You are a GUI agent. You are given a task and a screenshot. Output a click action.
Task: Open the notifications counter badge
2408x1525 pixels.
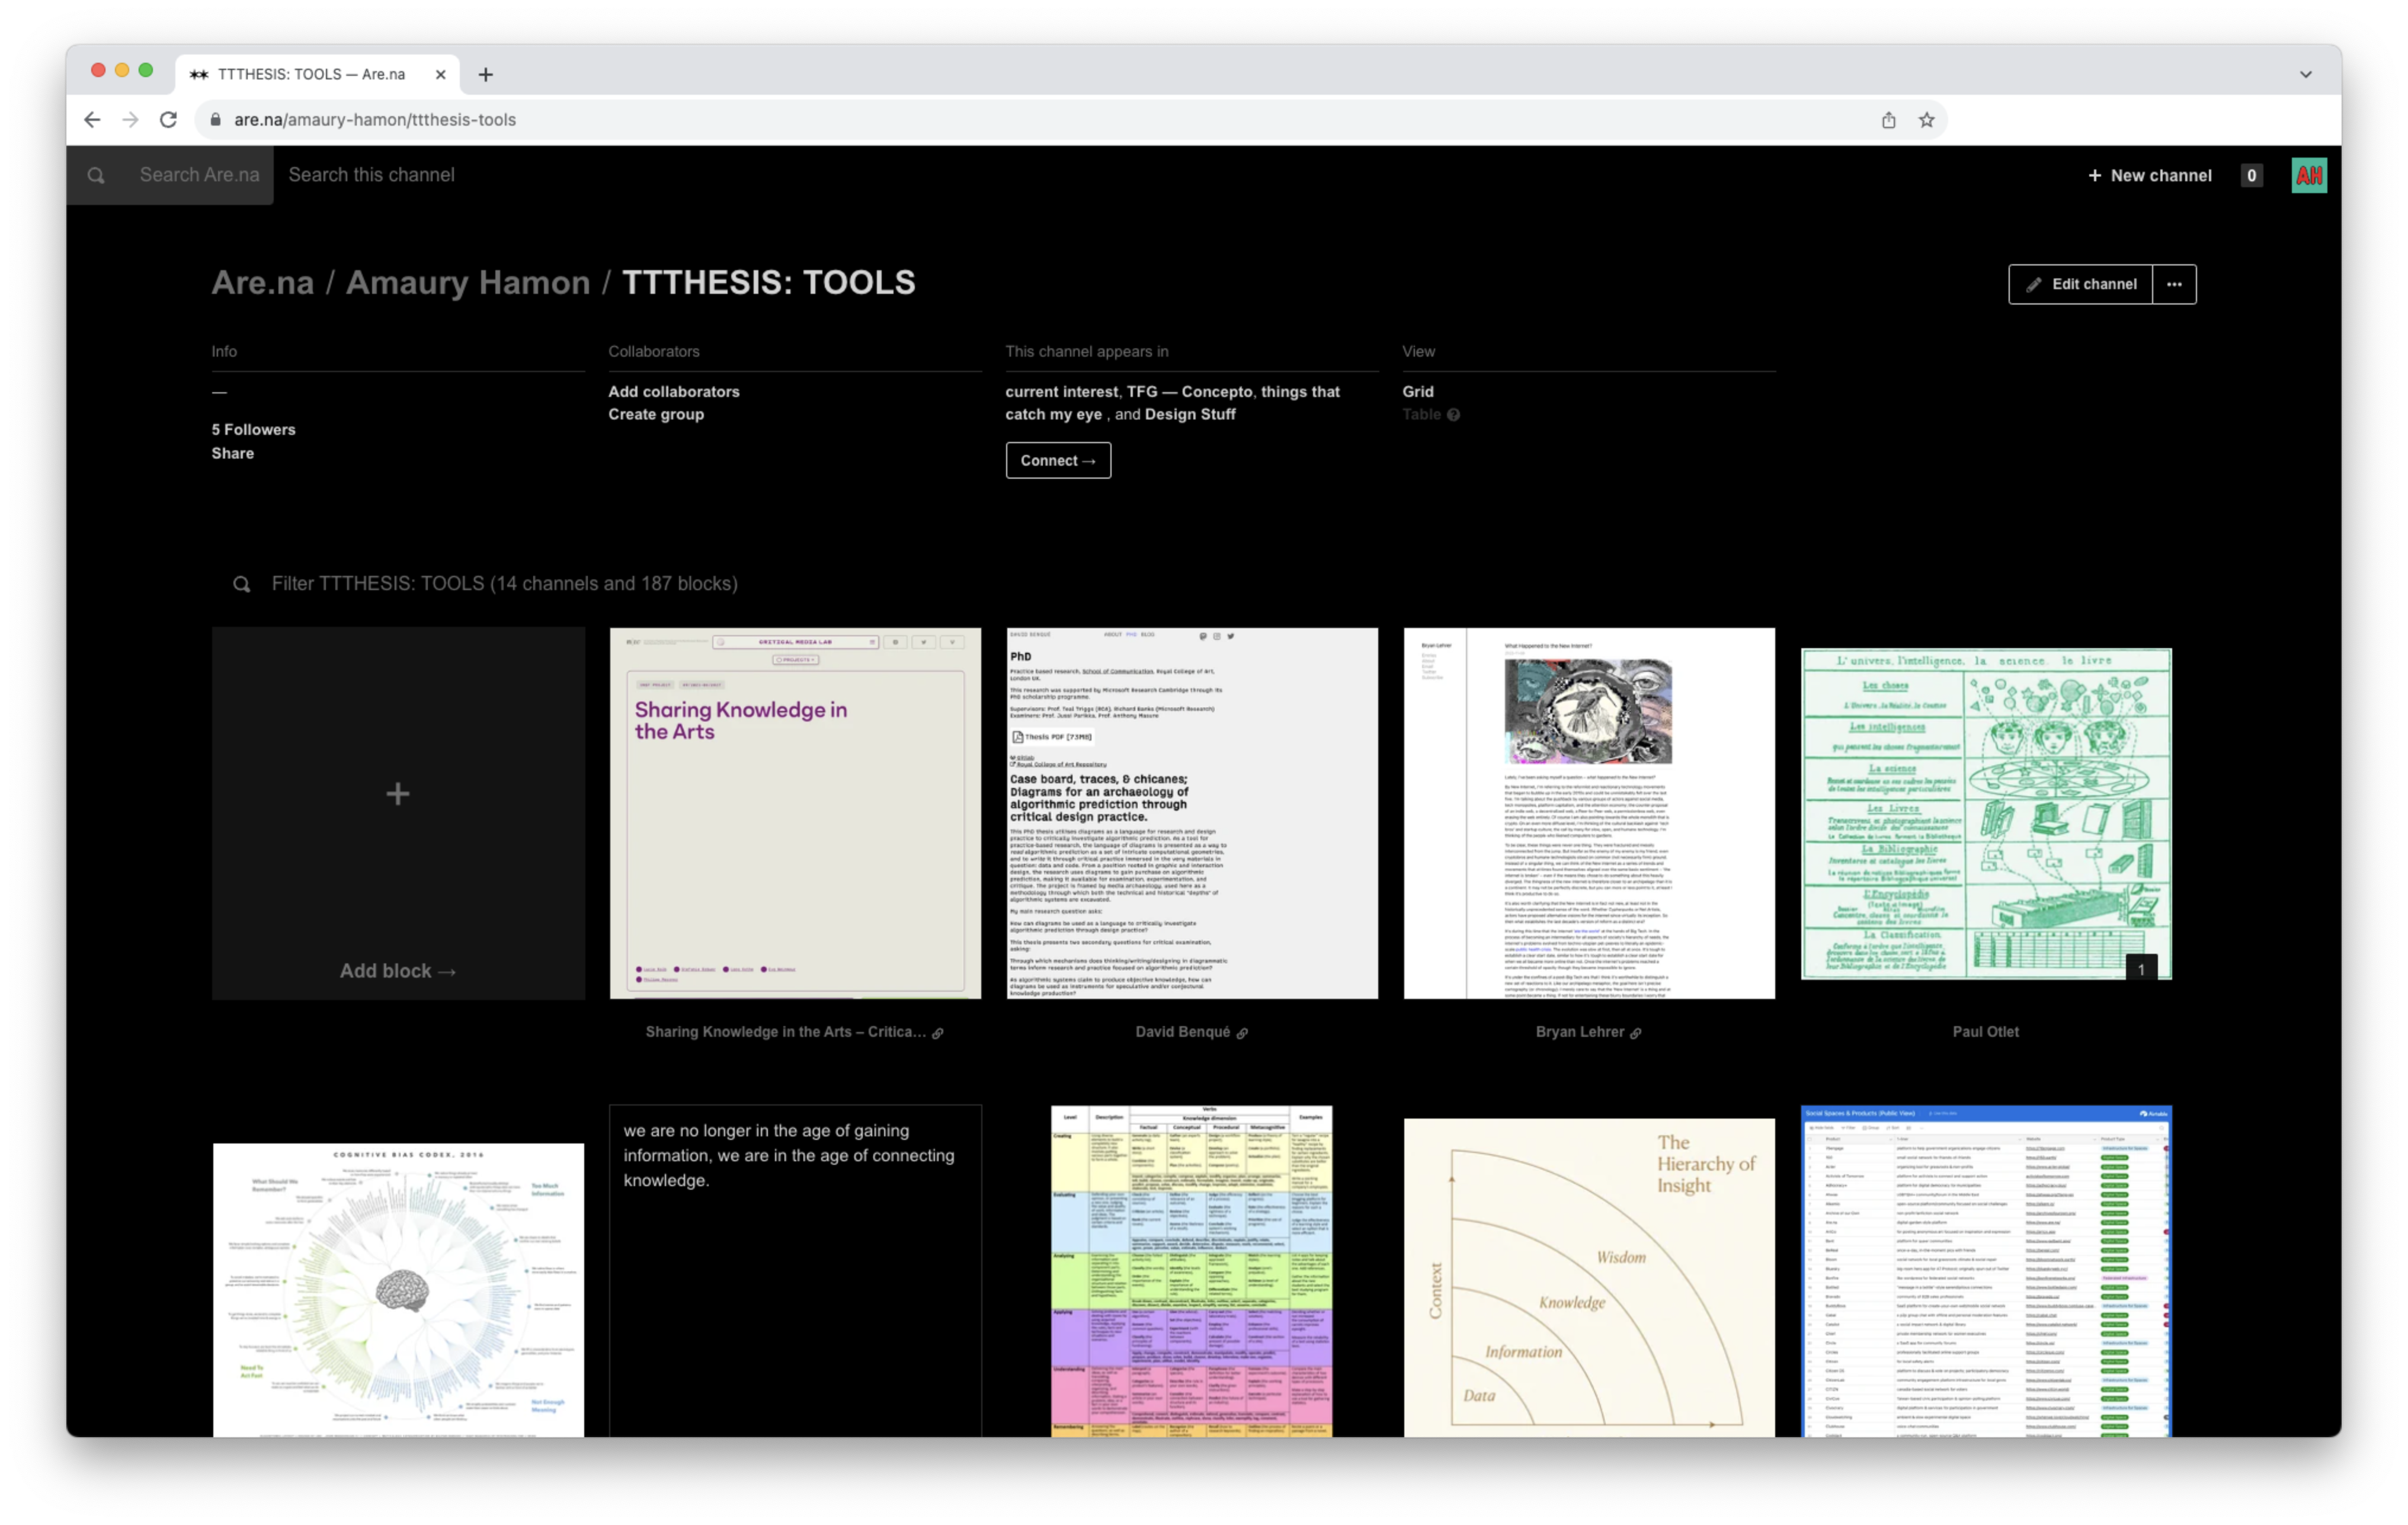pos(2251,176)
